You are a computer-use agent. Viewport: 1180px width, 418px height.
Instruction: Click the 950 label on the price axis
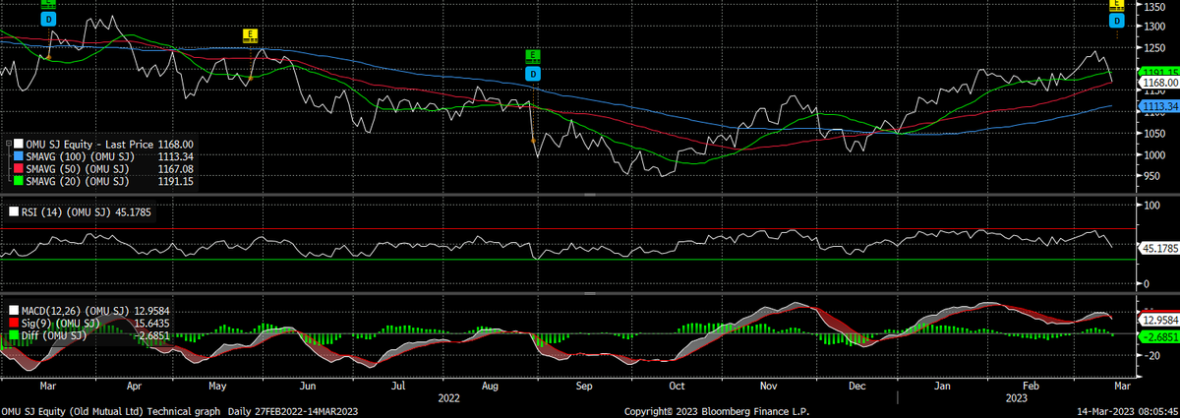click(1150, 177)
